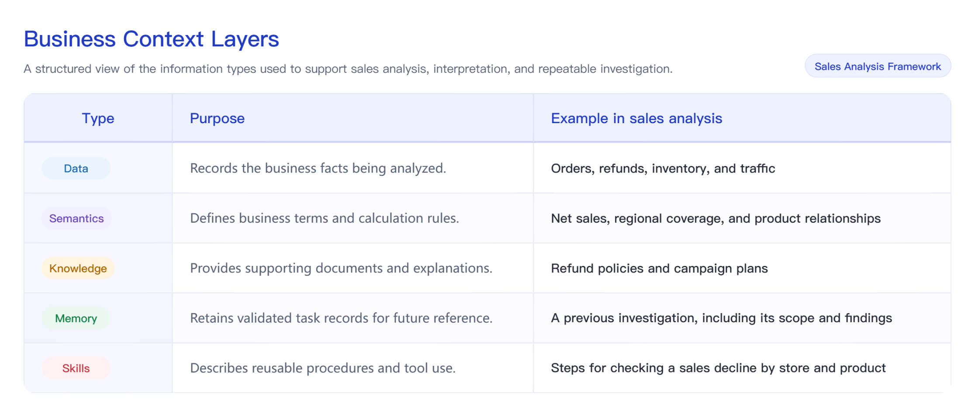This screenshot has width=975, height=417.
Task: Click the Sales Analysis Framework badge
Action: click(x=878, y=66)
